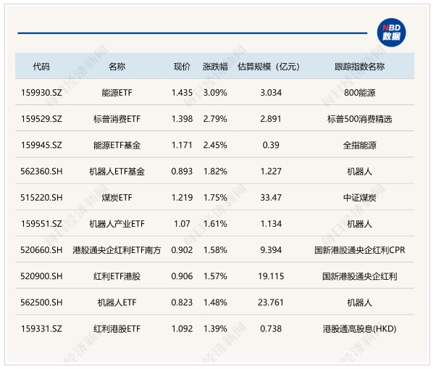Select the 代码 column header
This screenshot has width=436, height=369.
pos(41,67)
